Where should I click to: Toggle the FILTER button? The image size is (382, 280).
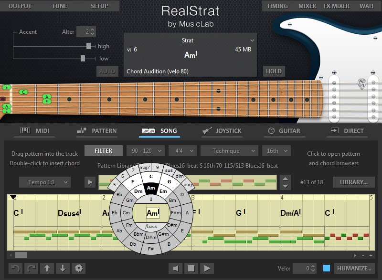[x=104, y=151]
